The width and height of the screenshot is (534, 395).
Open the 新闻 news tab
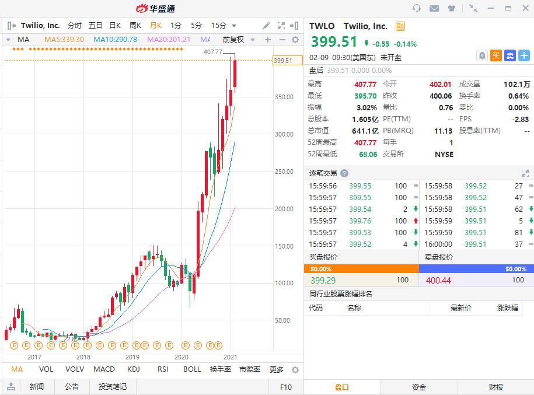[36, 387]
